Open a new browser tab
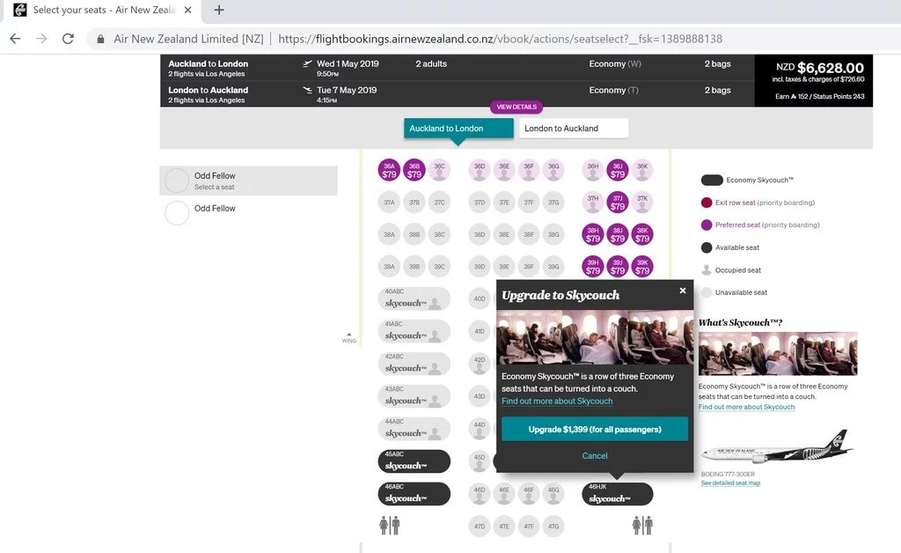The image size is (901, 553). (219, 10)
